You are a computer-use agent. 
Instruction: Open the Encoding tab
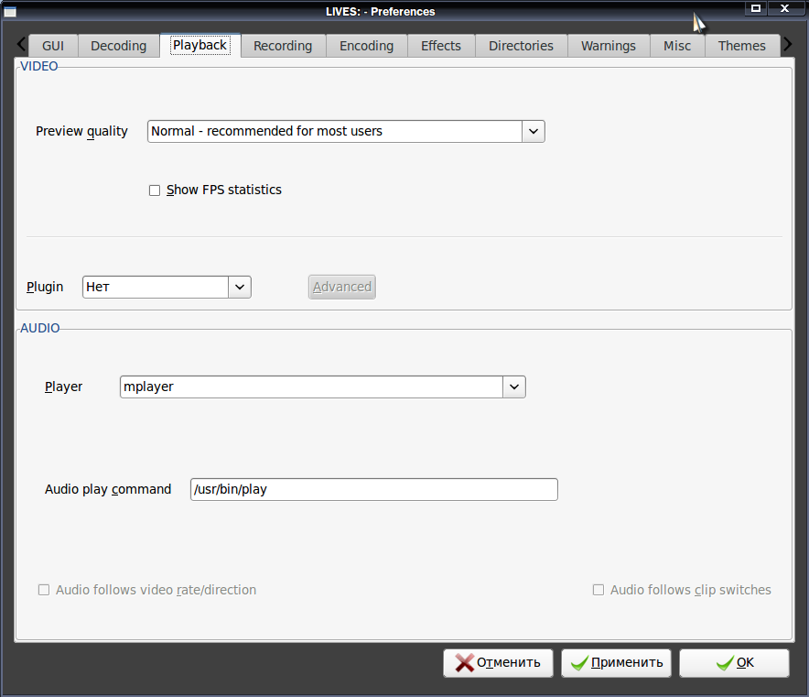coord(366,46)
